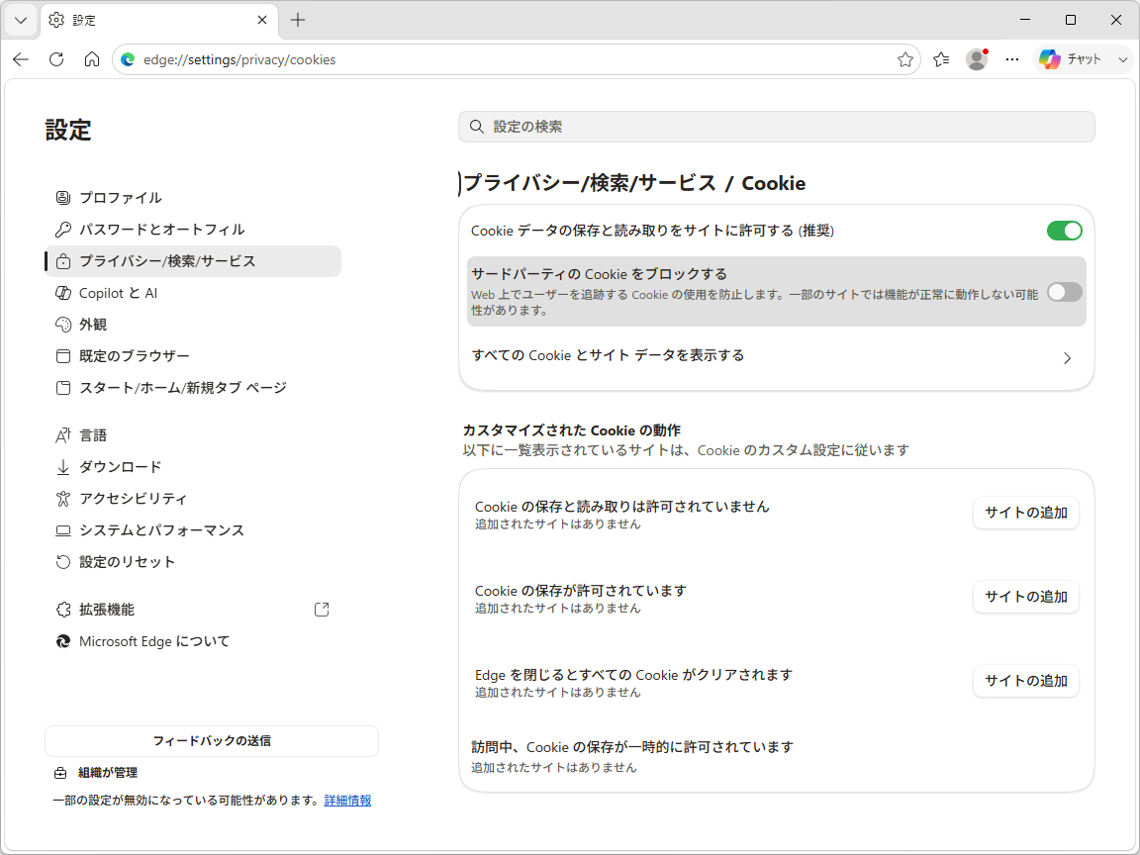
Task: Go back with the browser back arrow
Action: pyautogui.click(x=21, y=59)
